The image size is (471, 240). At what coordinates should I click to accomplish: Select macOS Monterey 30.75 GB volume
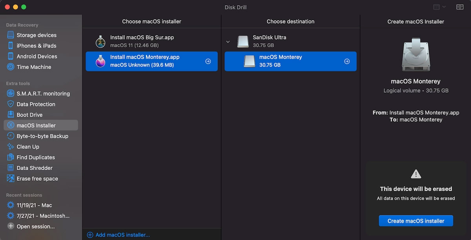coord(290,61)
